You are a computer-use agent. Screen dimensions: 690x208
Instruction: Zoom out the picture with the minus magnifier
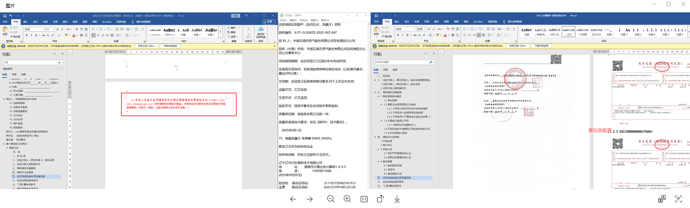[x=331, y=199]
